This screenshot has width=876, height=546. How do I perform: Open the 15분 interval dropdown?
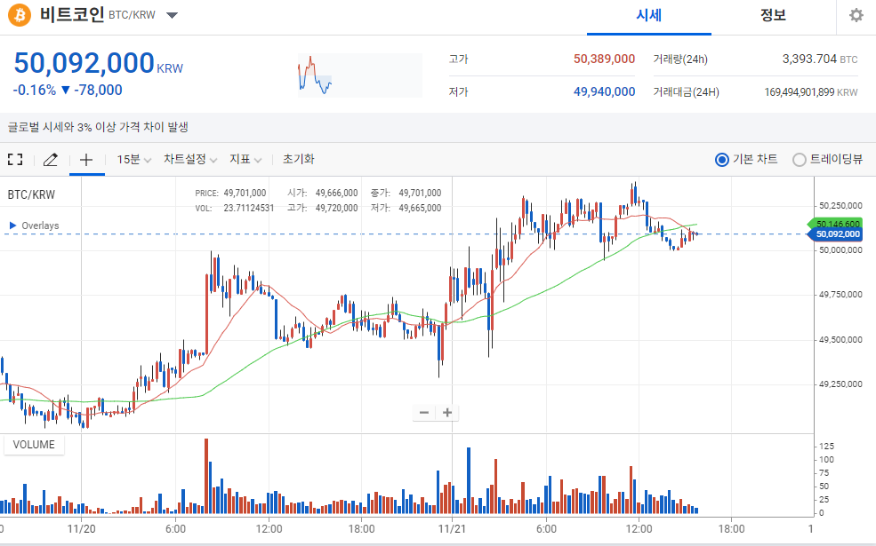tap(133, 160)
